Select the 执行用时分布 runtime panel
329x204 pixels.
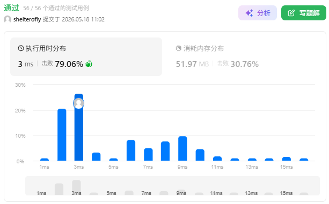[x=86, y=57]
